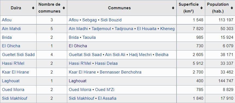Open Hadj Mechri commune link
The image size is (235, 103).
(140, 55)
